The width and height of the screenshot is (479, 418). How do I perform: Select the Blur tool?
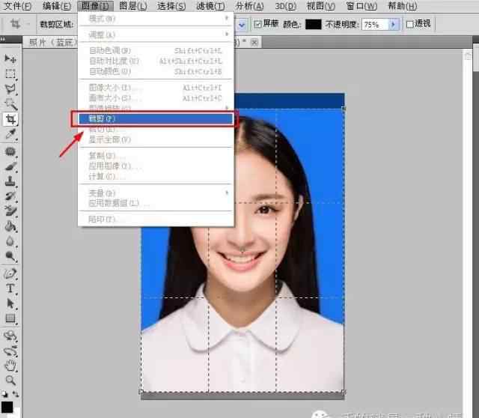10,241
